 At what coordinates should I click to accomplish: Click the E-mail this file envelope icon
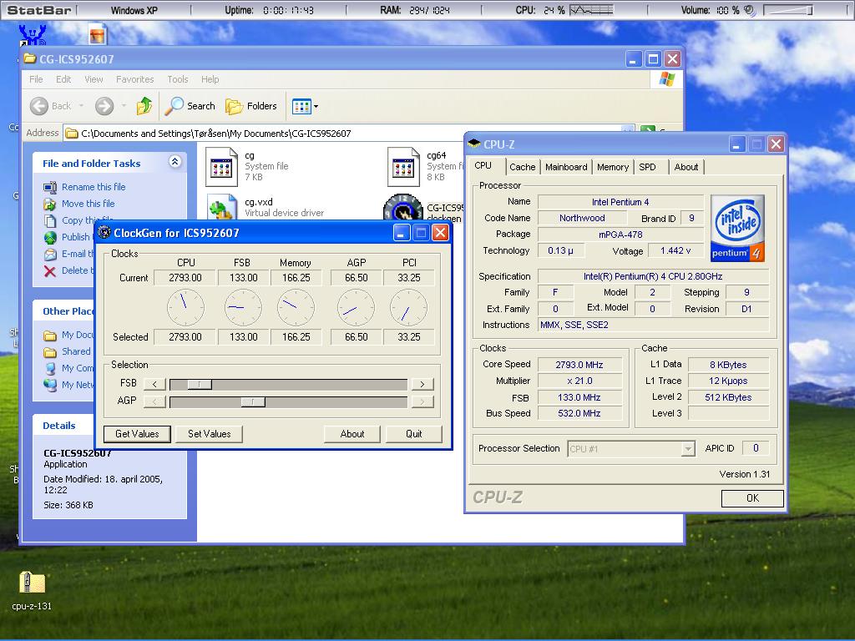50,254
